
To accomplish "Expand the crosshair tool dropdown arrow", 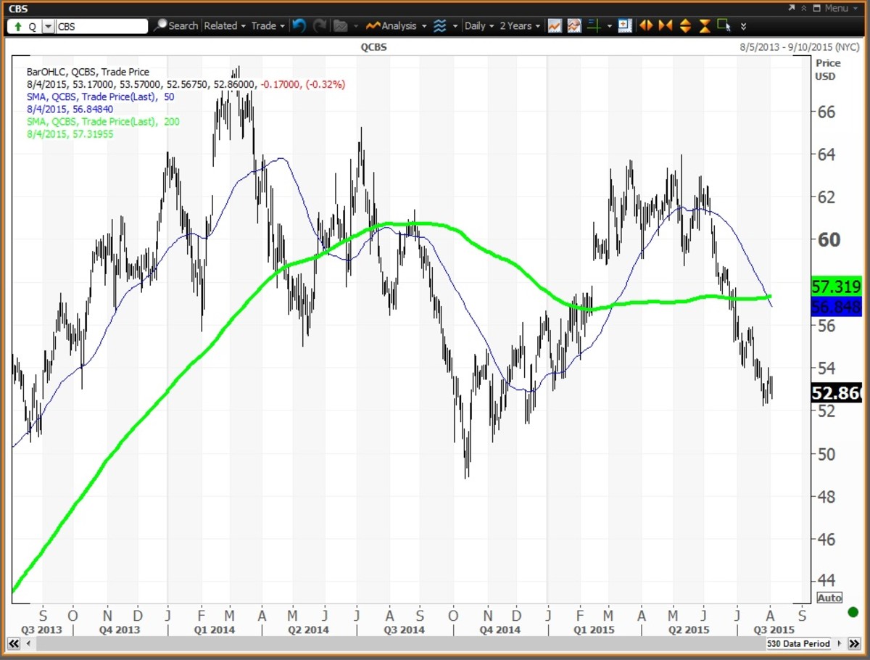I will tap(610, 26).
